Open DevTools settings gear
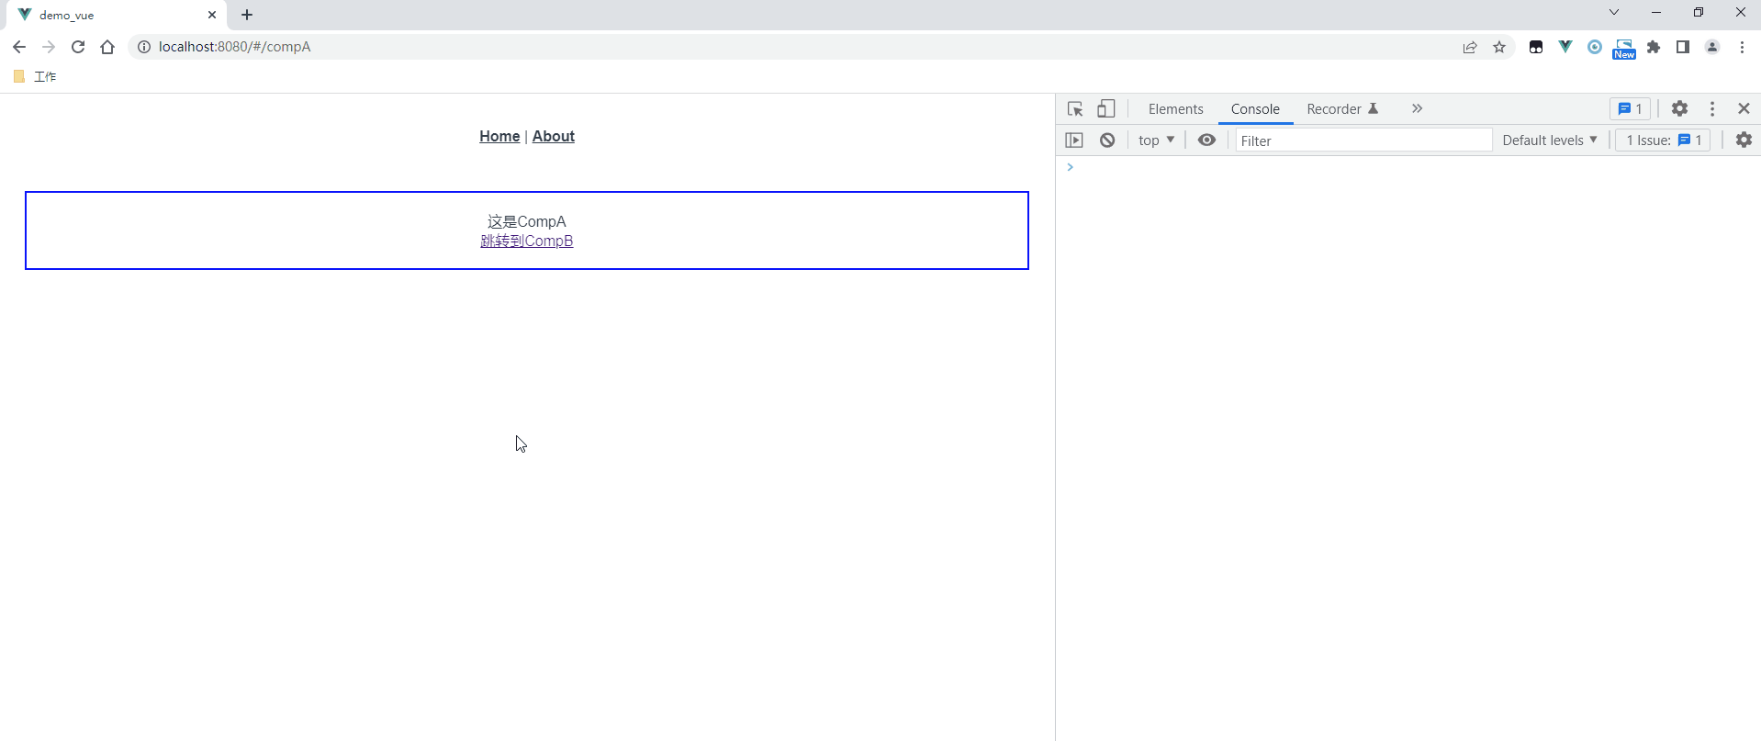 click(x=1679, y=108)
